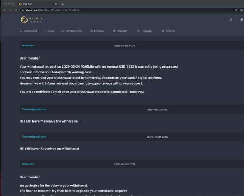The width and height of the screenshot is (244, 196).
Task: Click the gmail sender link dated 2021-06-02
Action: (34, 109)
